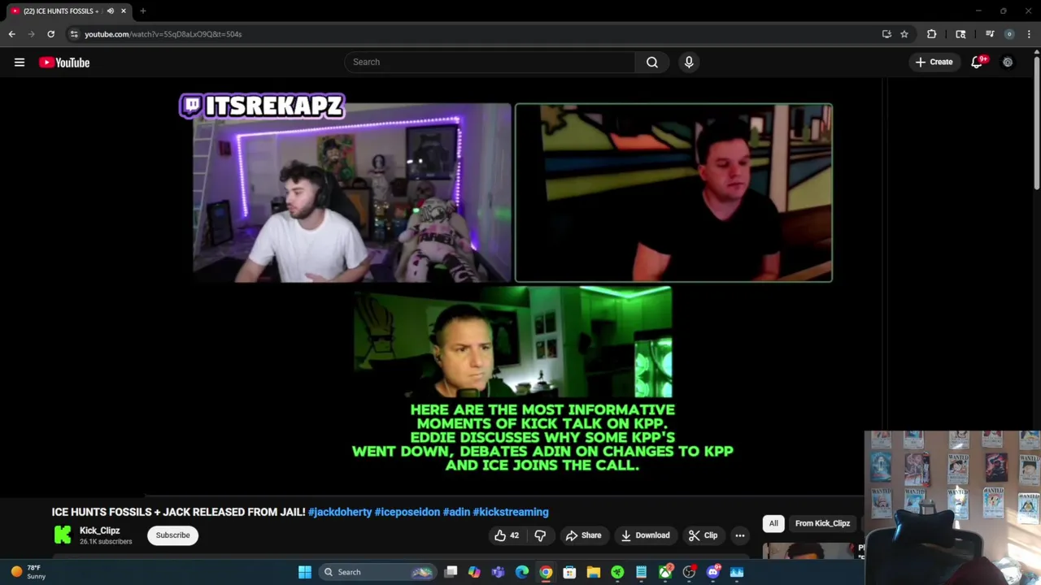Reload the page with the refresh icon
This screenshot has width=1041, height=585.
click(x=50, y=34)
